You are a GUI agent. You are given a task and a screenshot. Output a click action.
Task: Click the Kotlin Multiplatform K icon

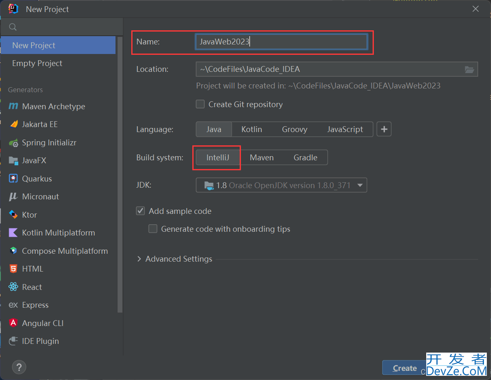pos(13,233)
